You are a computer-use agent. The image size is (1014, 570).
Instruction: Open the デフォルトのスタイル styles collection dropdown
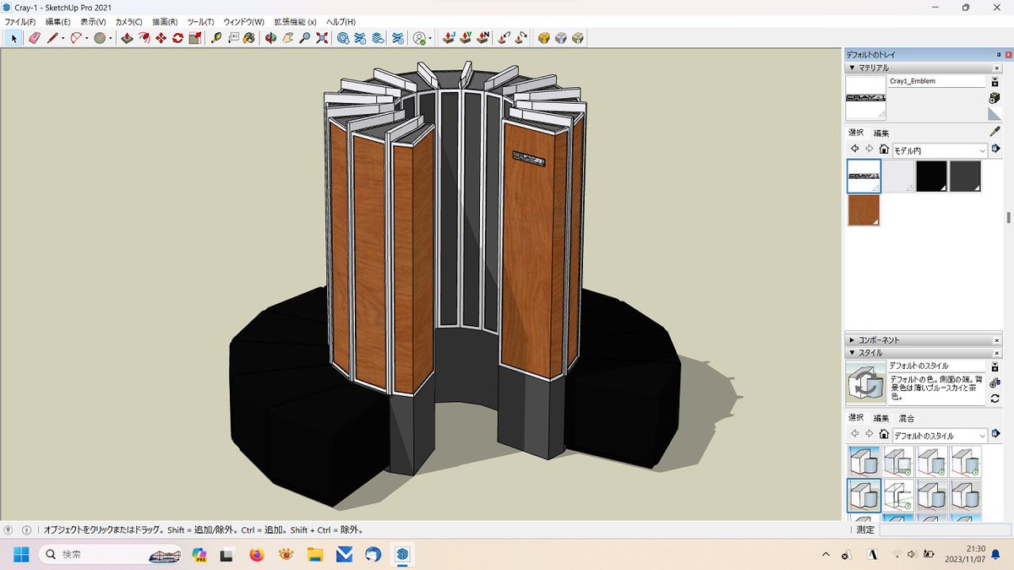coord(940,436)
